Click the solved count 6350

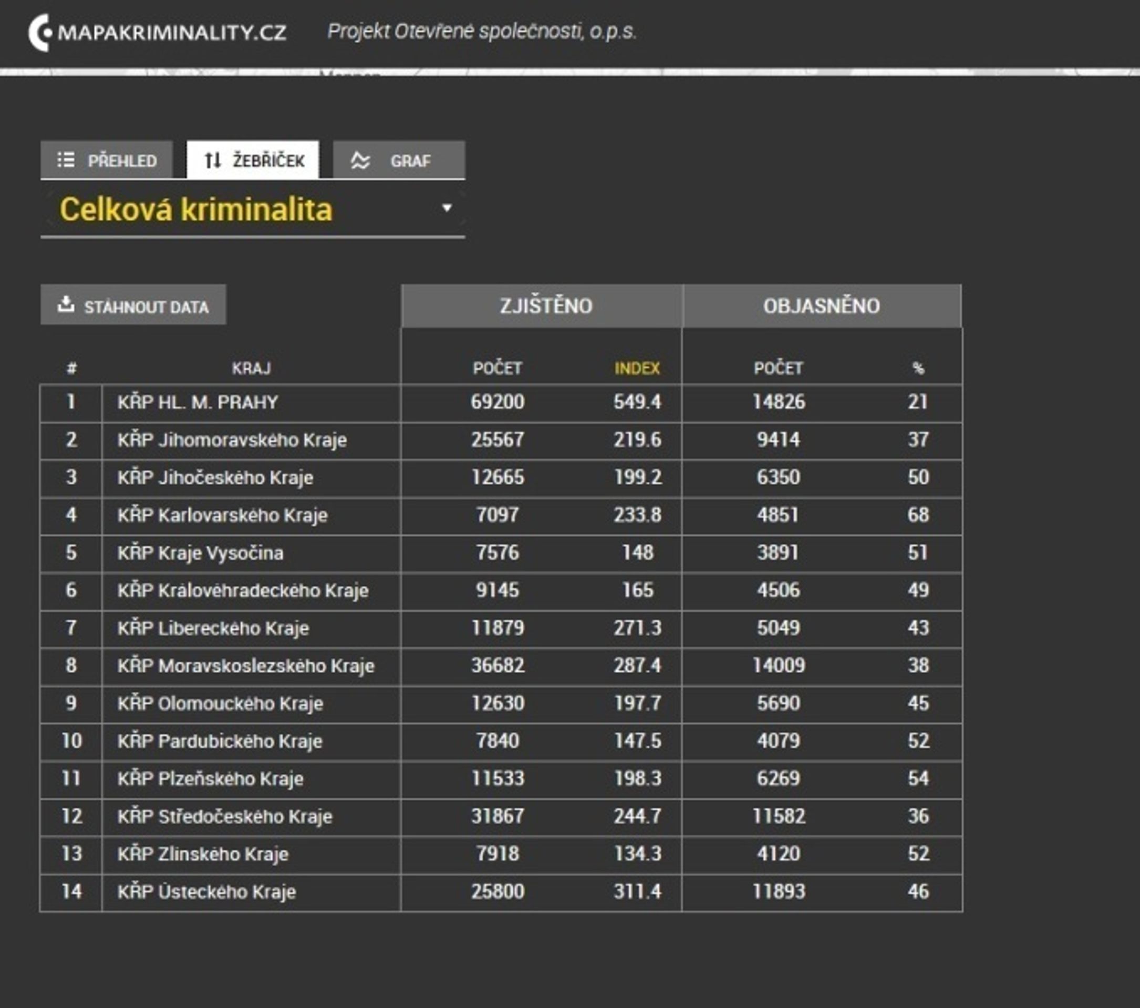pyautogui.click(x=779, y=477)
